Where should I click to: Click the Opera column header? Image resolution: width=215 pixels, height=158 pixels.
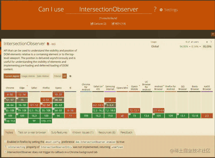58,88
